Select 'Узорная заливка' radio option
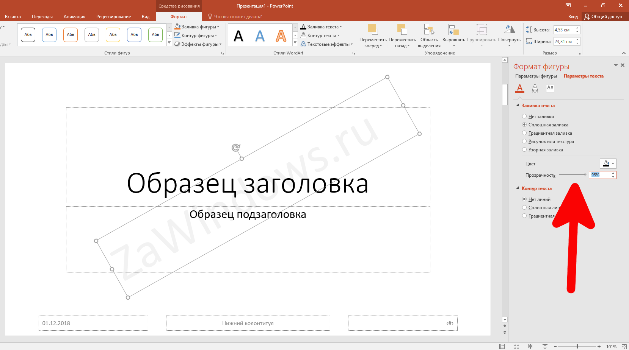Viewport: 629px width, 350px height. (x=524, y=150)
